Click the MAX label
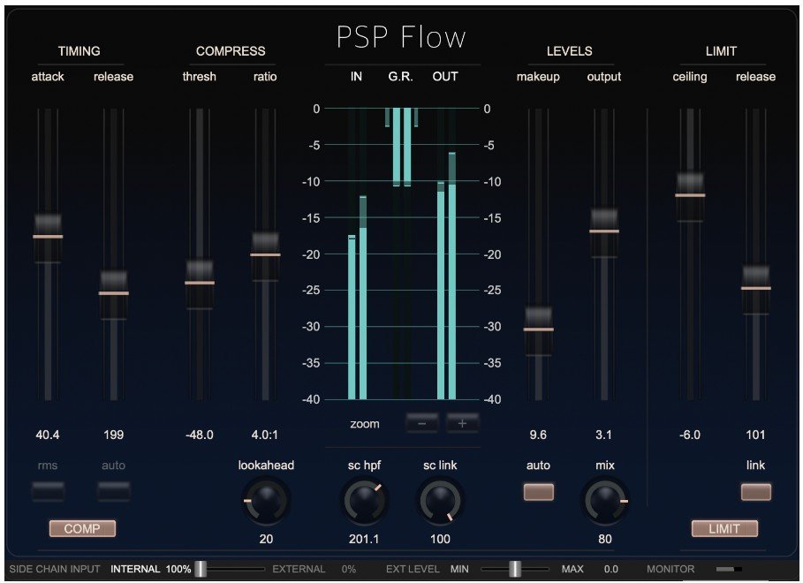The width and height of the screenshot is (803, 583). click(572, 569)
